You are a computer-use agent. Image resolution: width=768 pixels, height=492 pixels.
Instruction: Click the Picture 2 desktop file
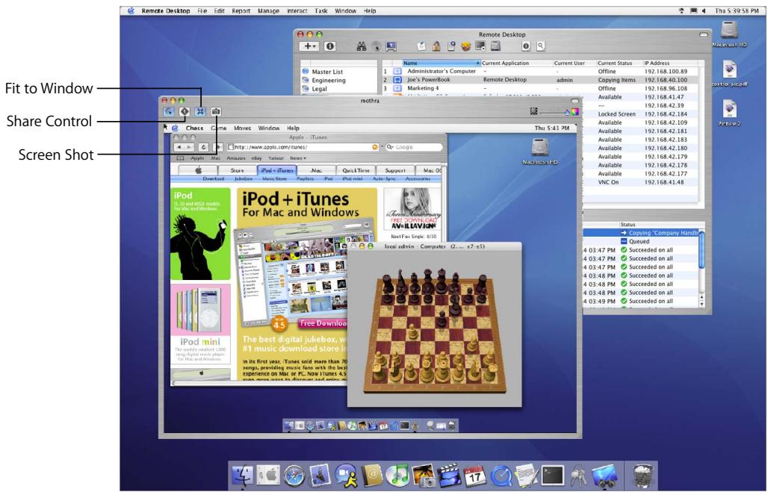point(730,113)
